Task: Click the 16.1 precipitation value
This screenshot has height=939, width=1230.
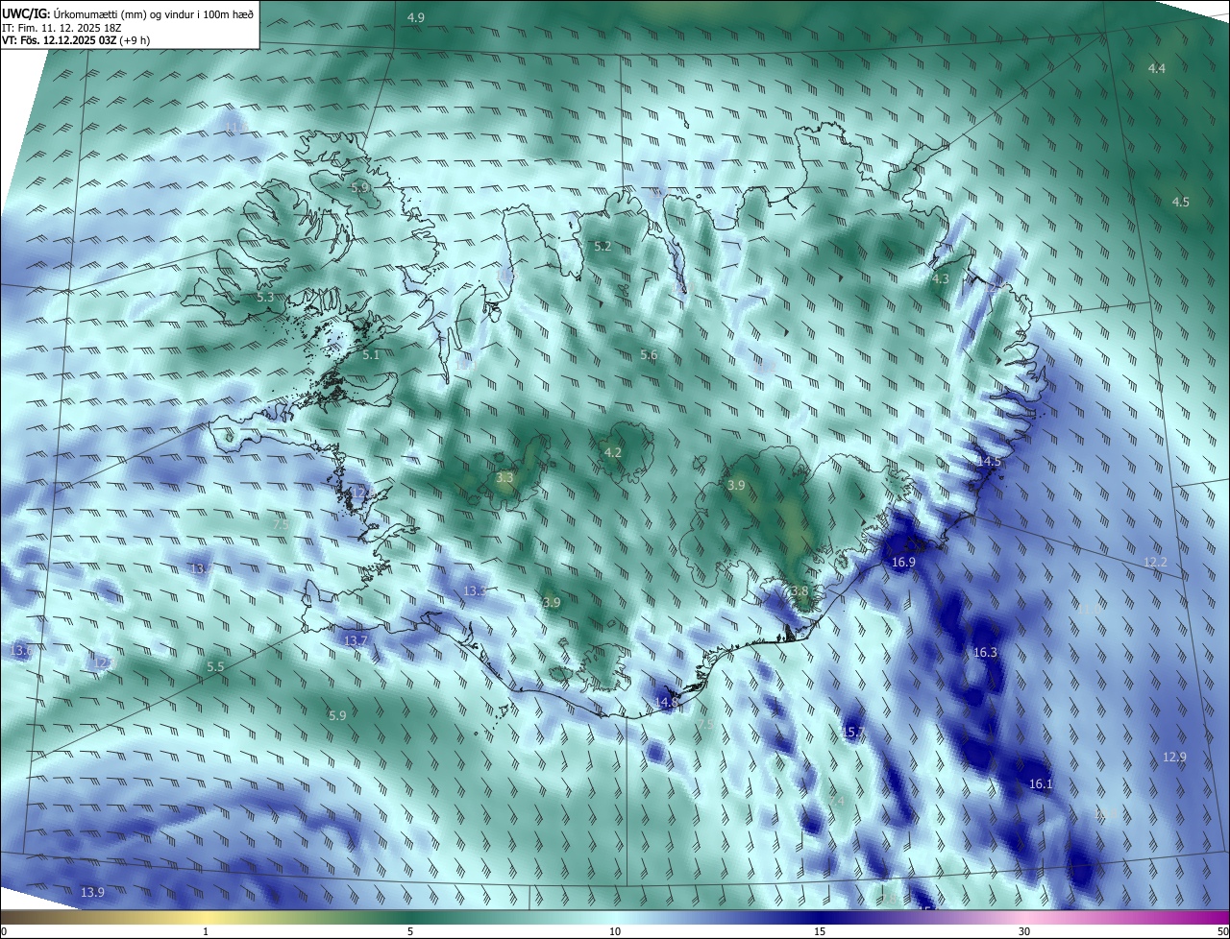Action: [1041, 784]
